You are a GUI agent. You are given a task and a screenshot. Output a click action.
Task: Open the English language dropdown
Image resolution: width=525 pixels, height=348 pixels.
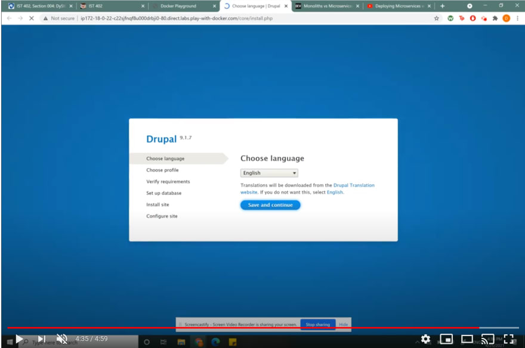tap(269, 173)
